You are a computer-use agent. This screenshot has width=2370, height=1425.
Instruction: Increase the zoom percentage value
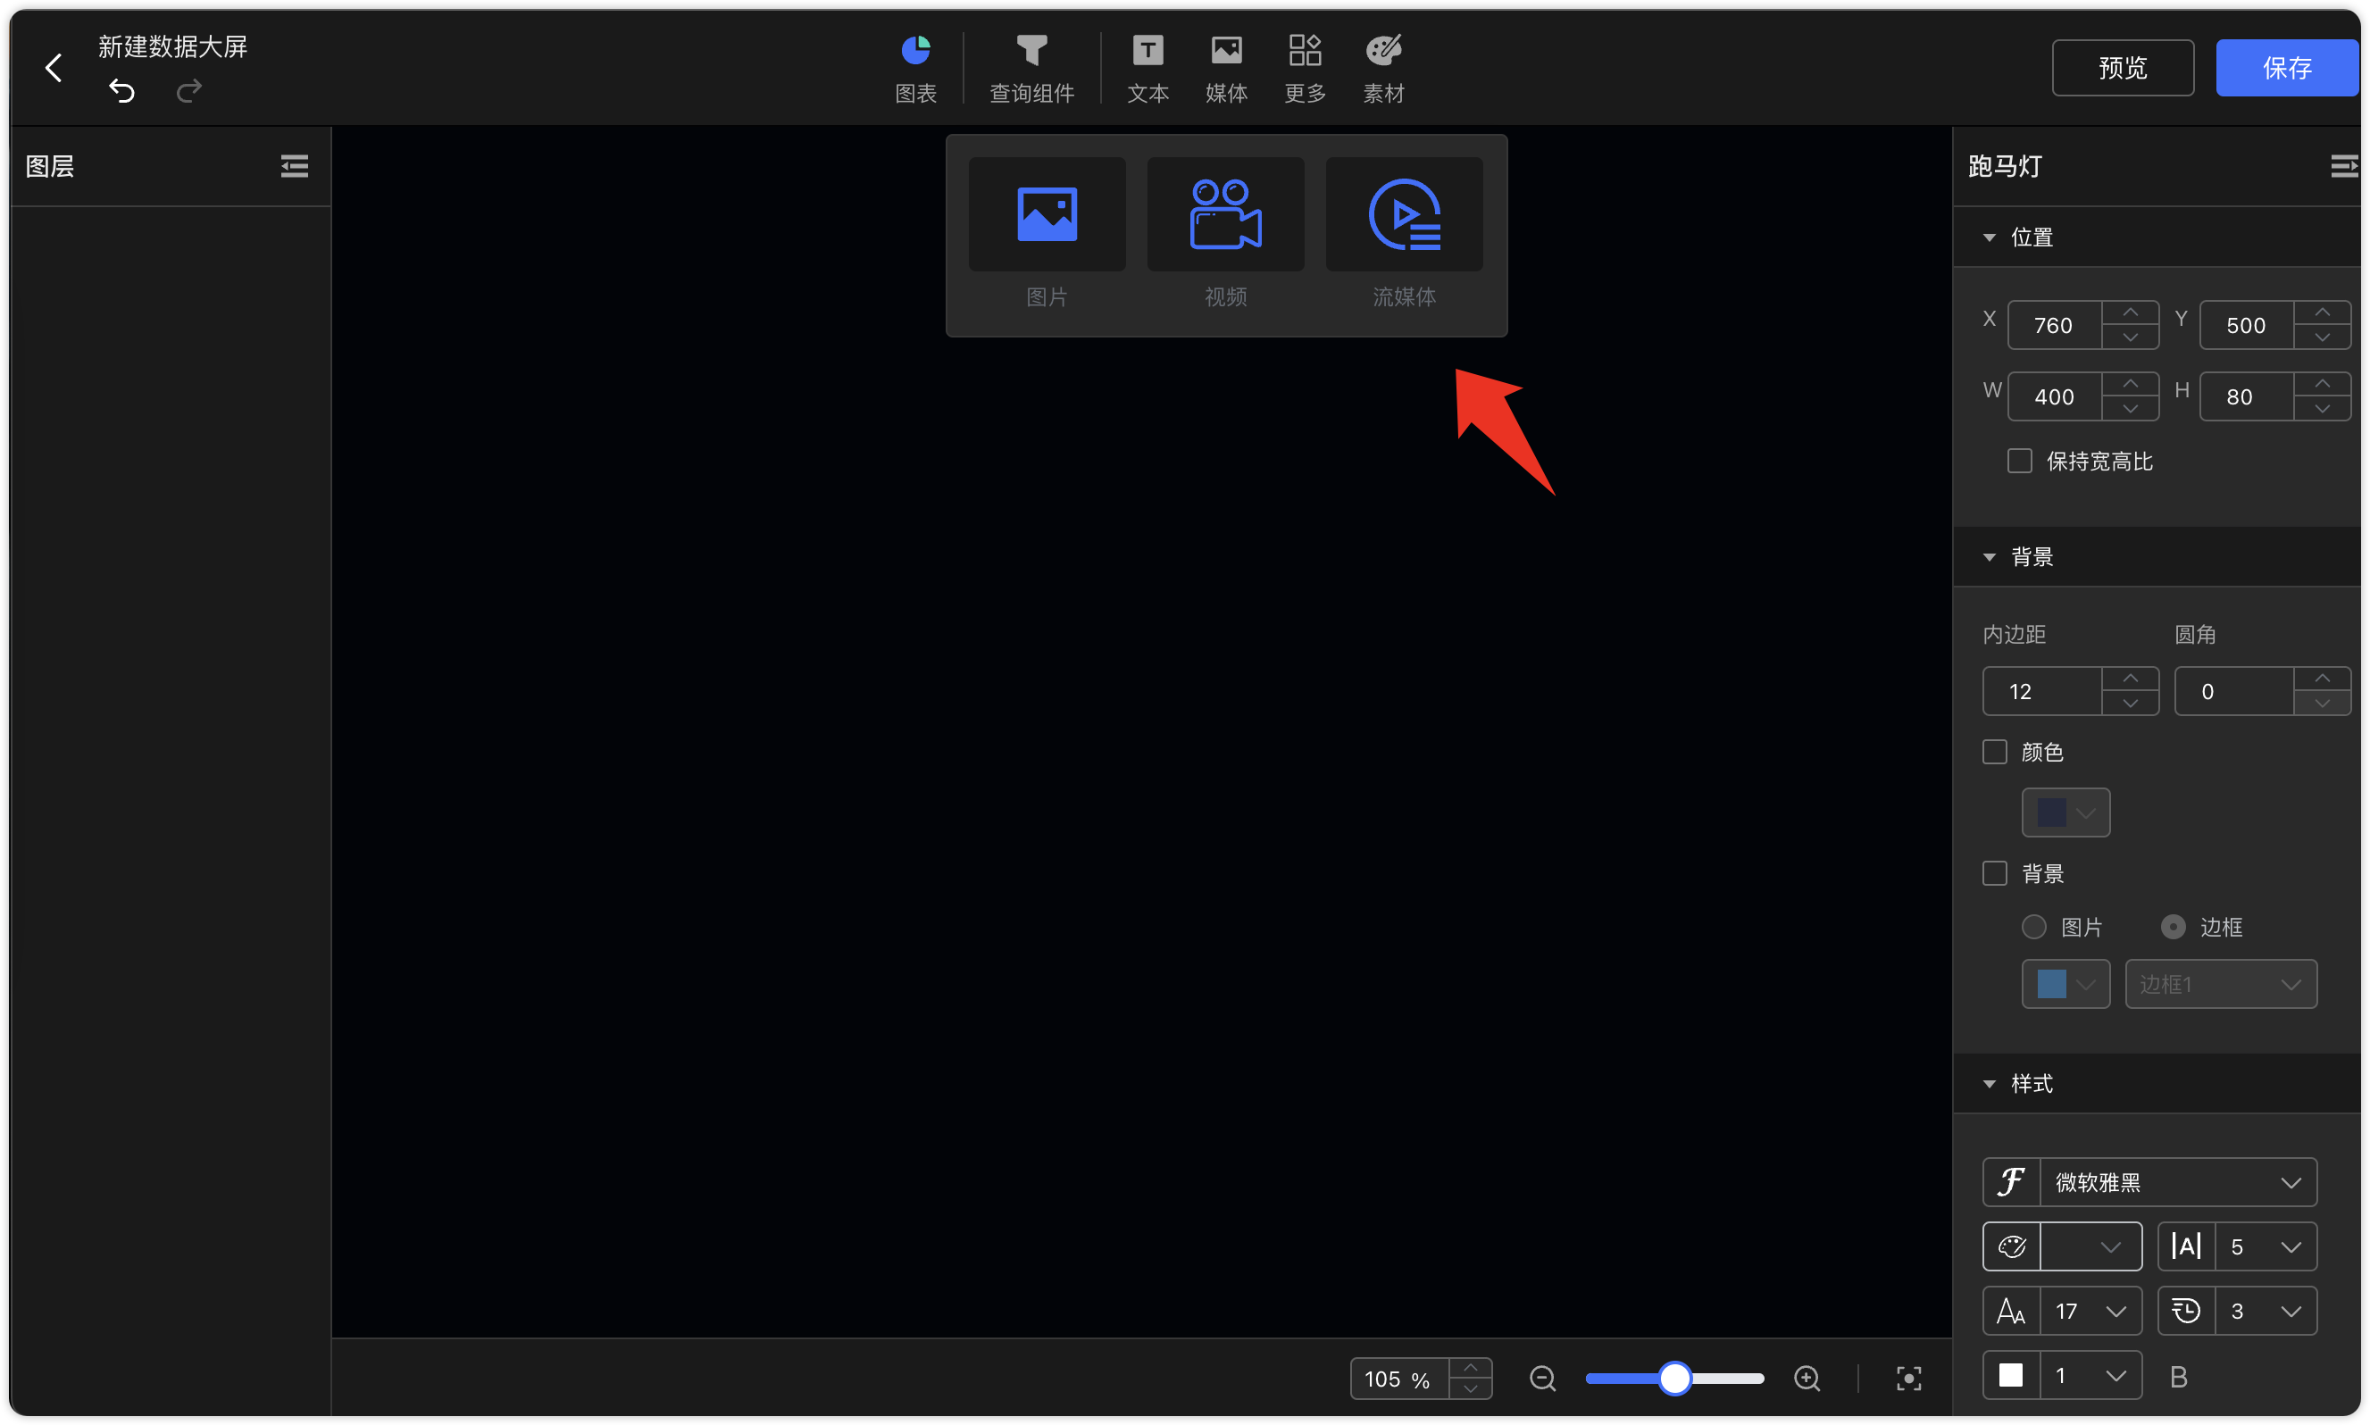point(1470,1369)
